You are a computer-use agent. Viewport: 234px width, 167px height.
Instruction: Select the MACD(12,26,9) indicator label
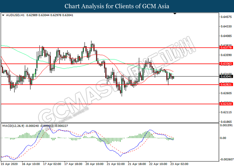coord(13,126)
